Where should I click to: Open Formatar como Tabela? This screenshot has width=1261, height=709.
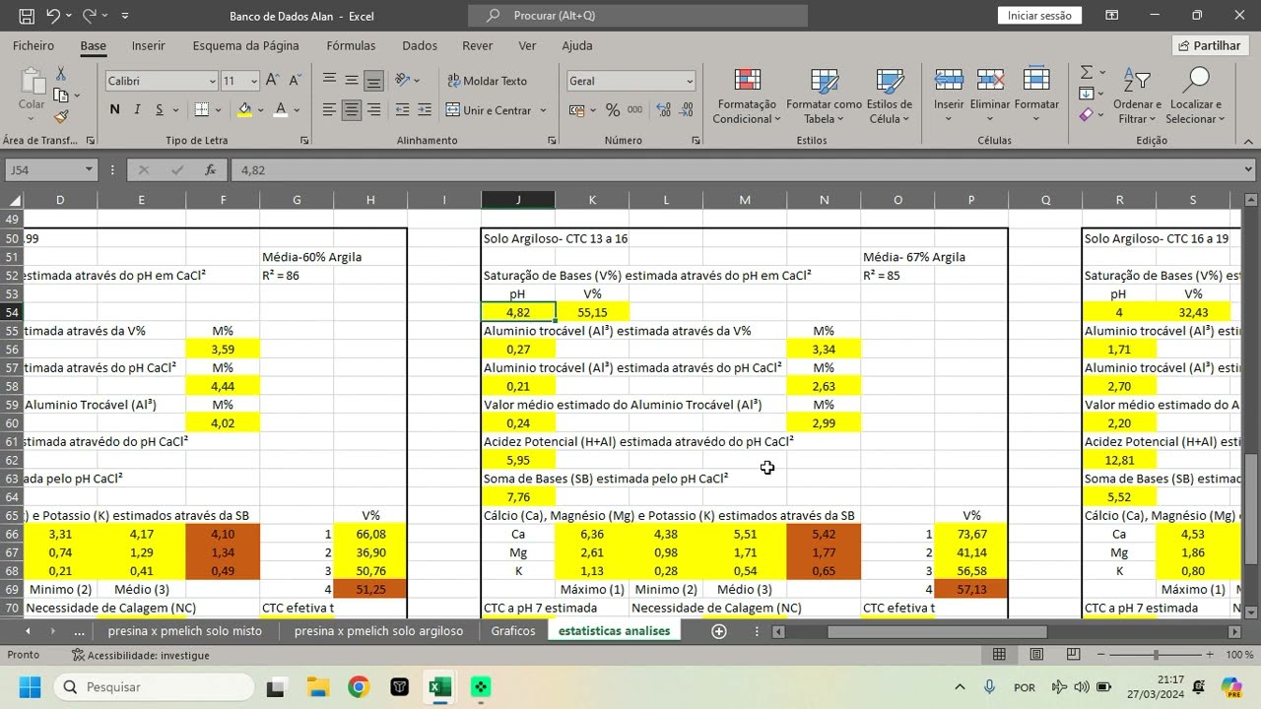click(824, 97)
